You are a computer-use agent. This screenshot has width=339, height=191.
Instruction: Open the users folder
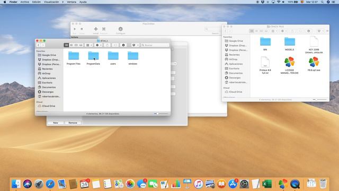click(113, 58)
